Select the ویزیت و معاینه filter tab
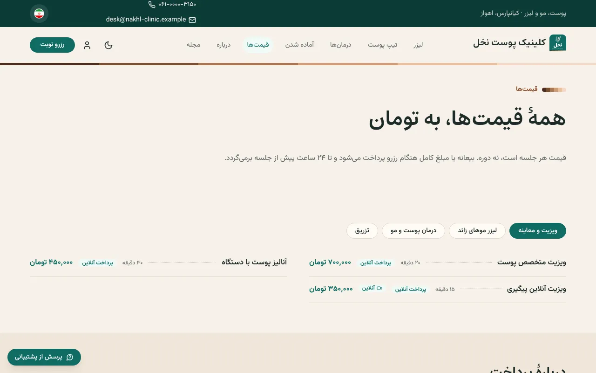This screenshot has width=596, height=373. pos(538,231)
